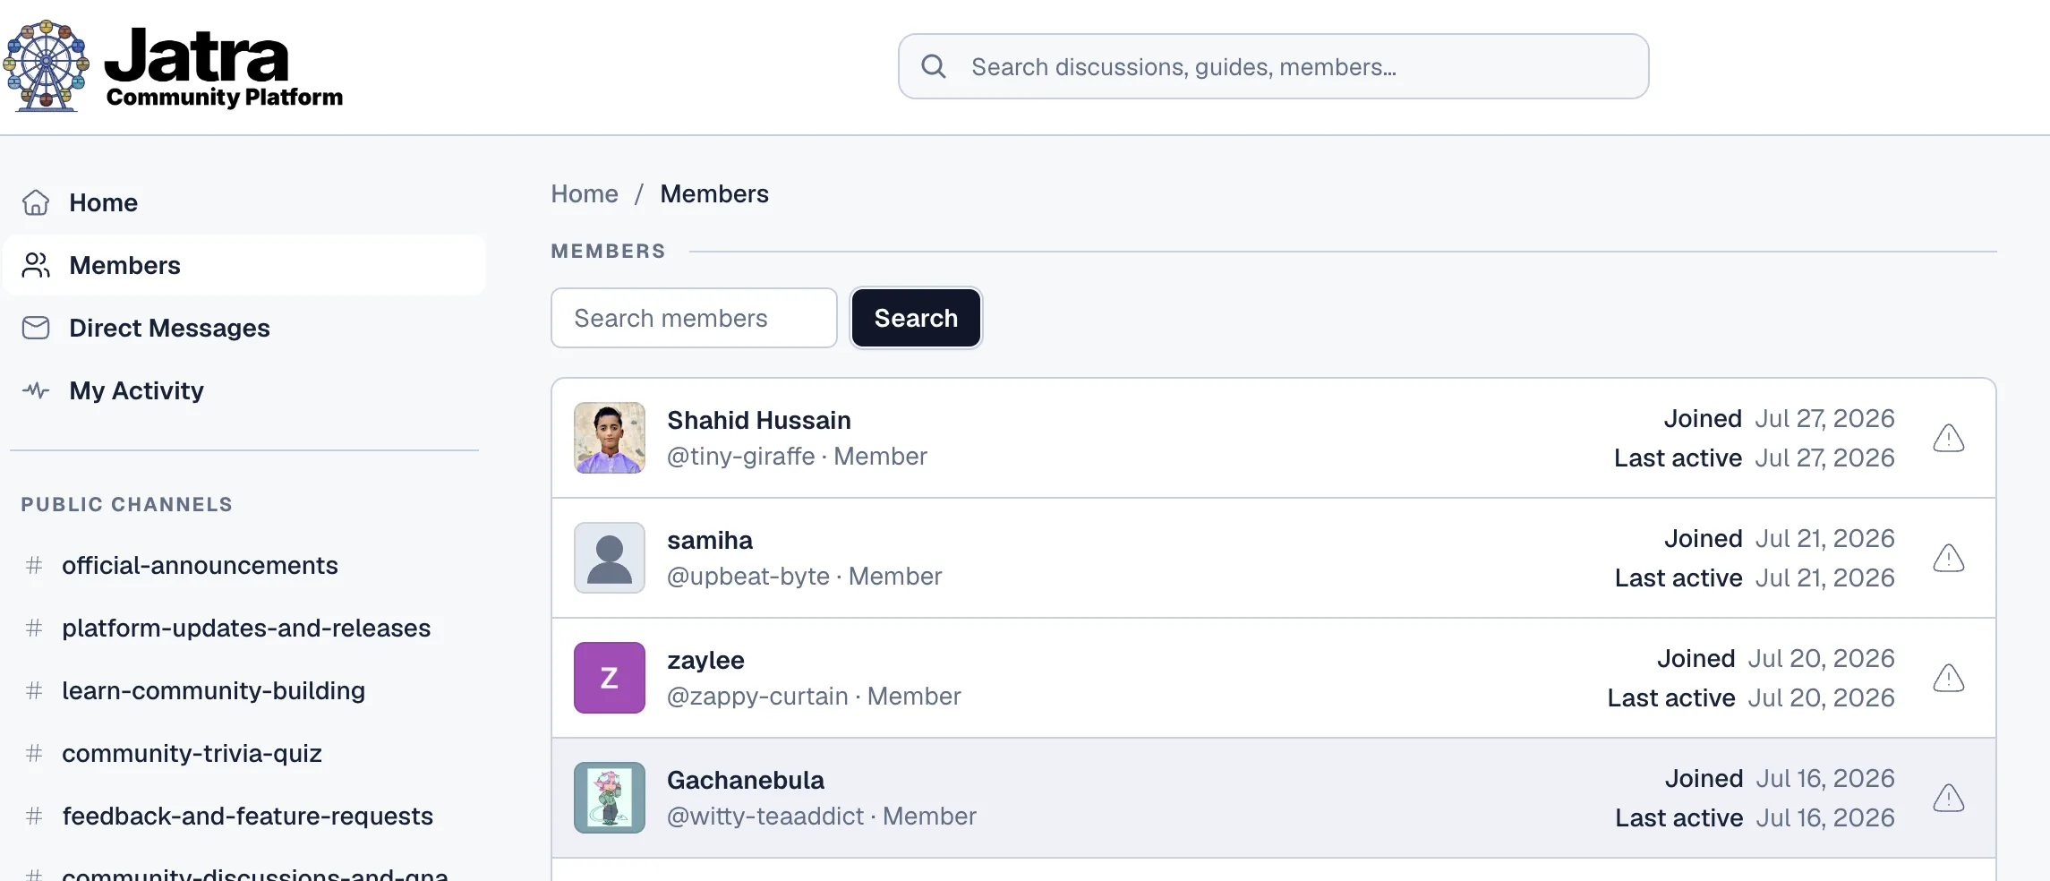Click the @zappy-curtain · Member handle
The width and height of the screenshot is (2050, 881).
[814, 696]
